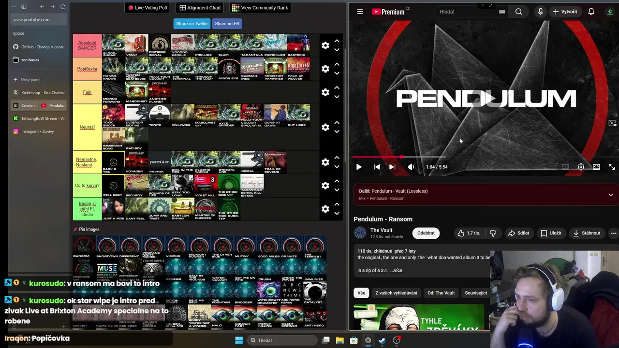Dislike the Pendulum Ransom video
619x348 pixels.
493,233
